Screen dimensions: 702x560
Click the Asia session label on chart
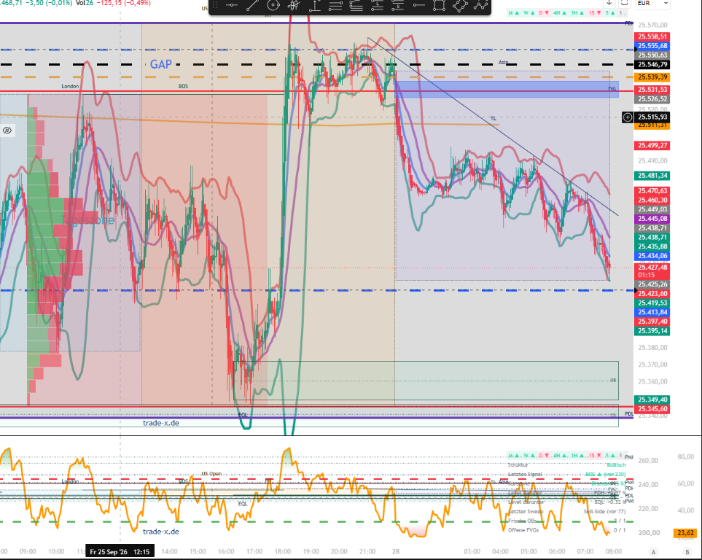(503, 63)
